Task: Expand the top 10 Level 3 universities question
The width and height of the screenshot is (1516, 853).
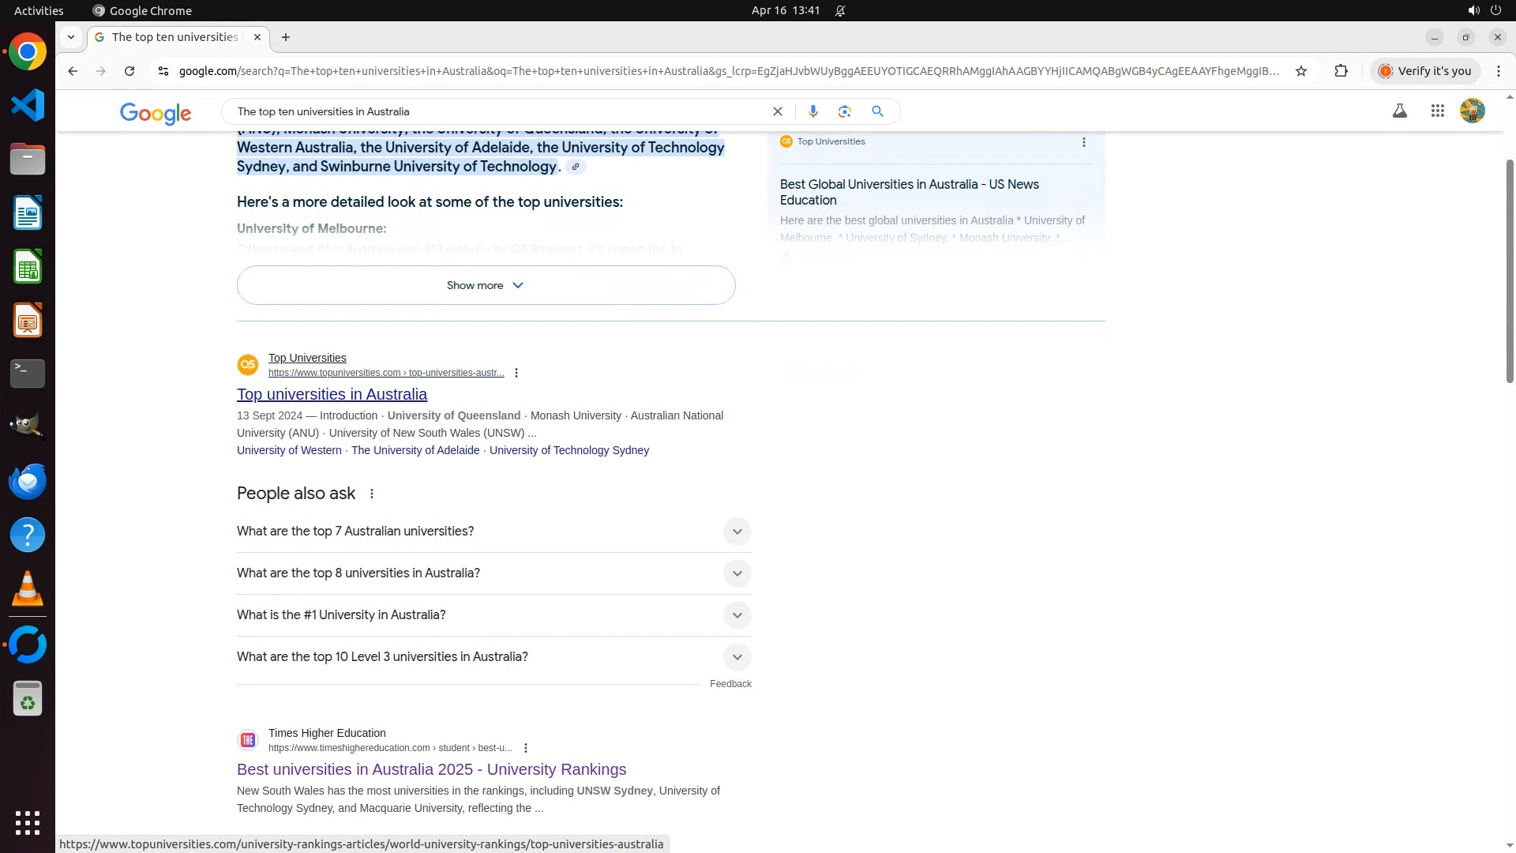Action: pyautogui.click(x=736, y=657)
